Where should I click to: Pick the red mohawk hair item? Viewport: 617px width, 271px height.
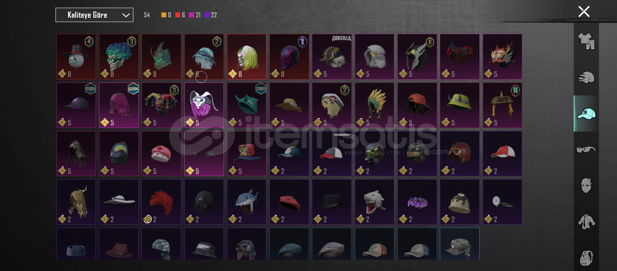point(161,202)
